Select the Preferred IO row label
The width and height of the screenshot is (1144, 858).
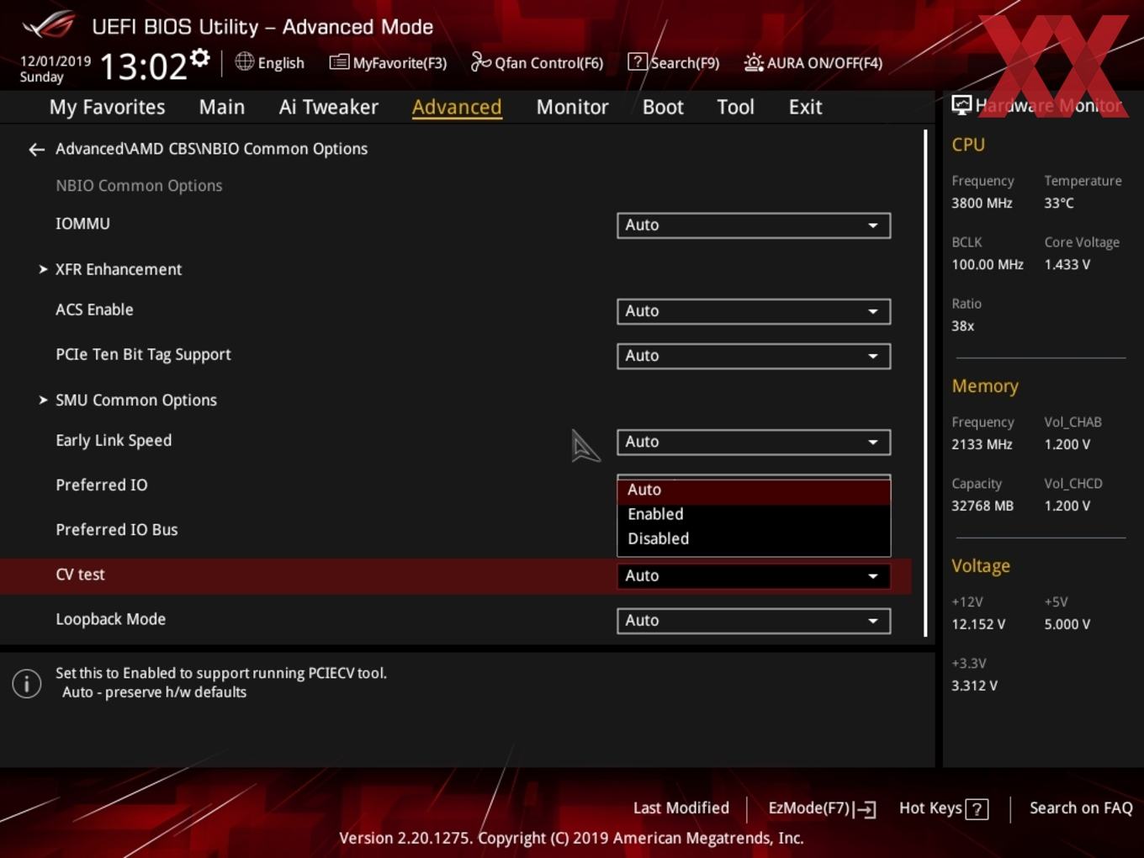click(x=102, y=485)
